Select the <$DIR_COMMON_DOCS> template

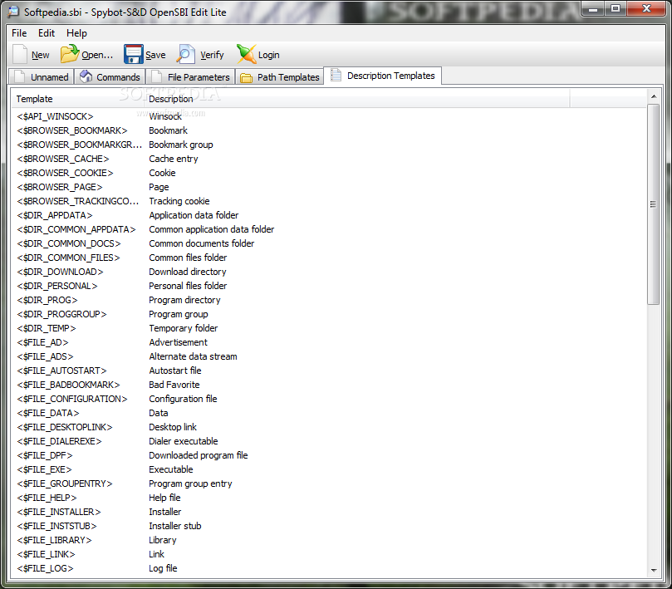[x=69, y=243]
